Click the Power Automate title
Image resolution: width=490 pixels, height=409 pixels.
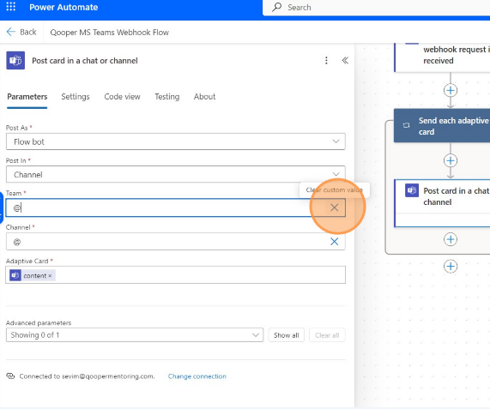coord(64,7)
